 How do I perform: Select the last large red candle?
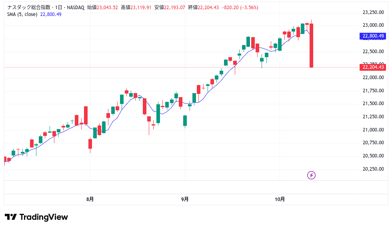(311, 45)
